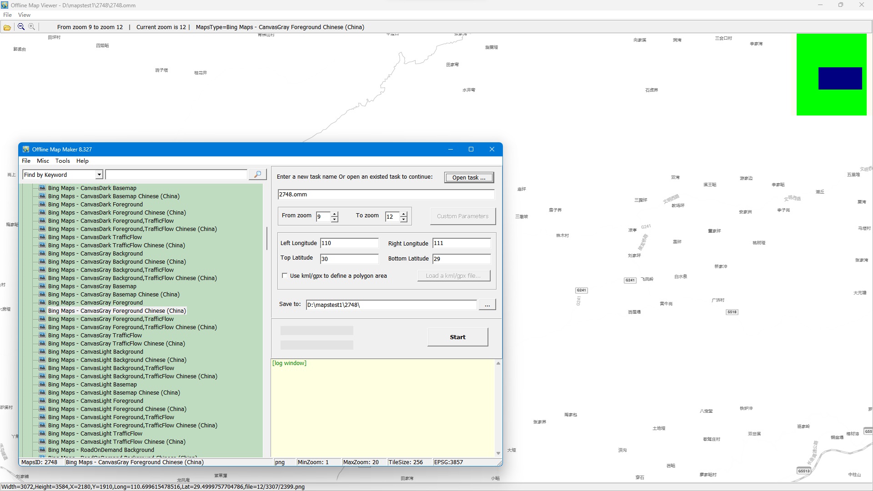Click the task name field containing 2748.omm
This screenshot has width=873, height=491.
(x=386, y=194)
